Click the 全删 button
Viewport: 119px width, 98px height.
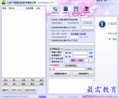(x=41, y=84)
